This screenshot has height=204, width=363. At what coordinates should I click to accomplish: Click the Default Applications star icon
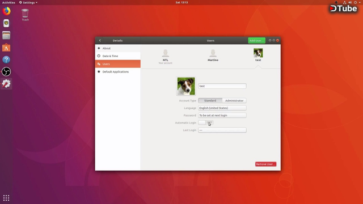[99, 72]
